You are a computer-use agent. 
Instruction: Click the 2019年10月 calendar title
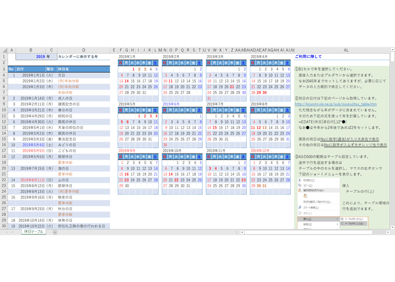[172, 150]
